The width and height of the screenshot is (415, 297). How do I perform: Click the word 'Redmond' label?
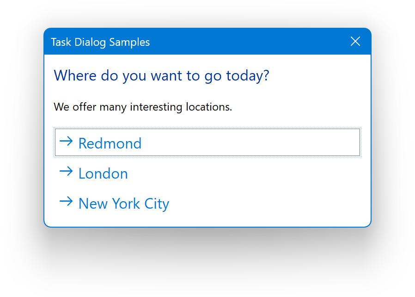pyautogui.click(x=110, y=143)
